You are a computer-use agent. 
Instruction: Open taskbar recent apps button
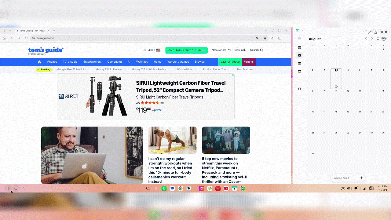[8, 189]
